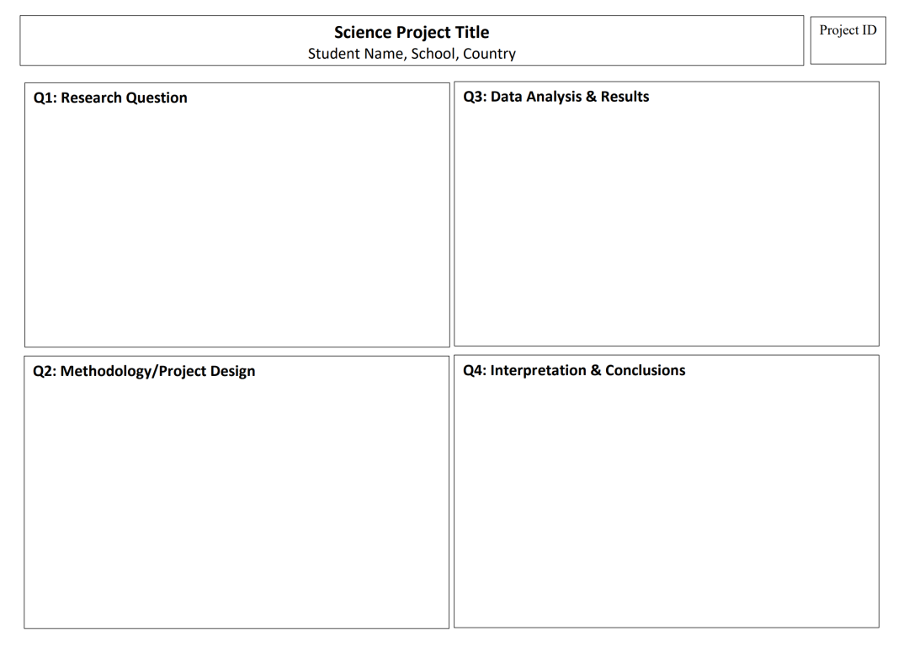This screenshot has height=657, width=909.
Task: Click the word "Results" in the Q3 heading
Action: (625, 97)
